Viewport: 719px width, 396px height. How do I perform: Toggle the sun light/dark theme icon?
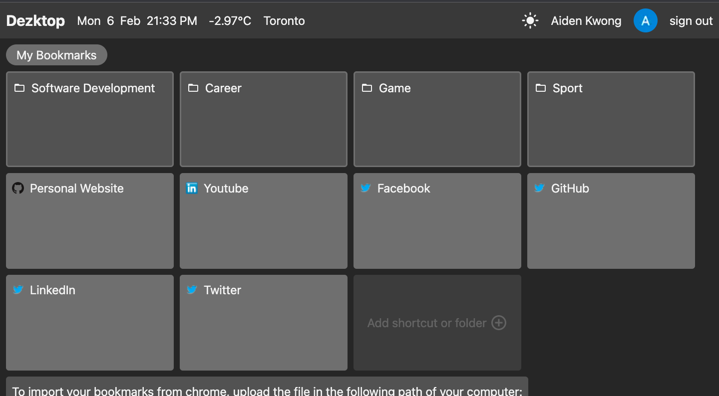click(x=530, y=21)
